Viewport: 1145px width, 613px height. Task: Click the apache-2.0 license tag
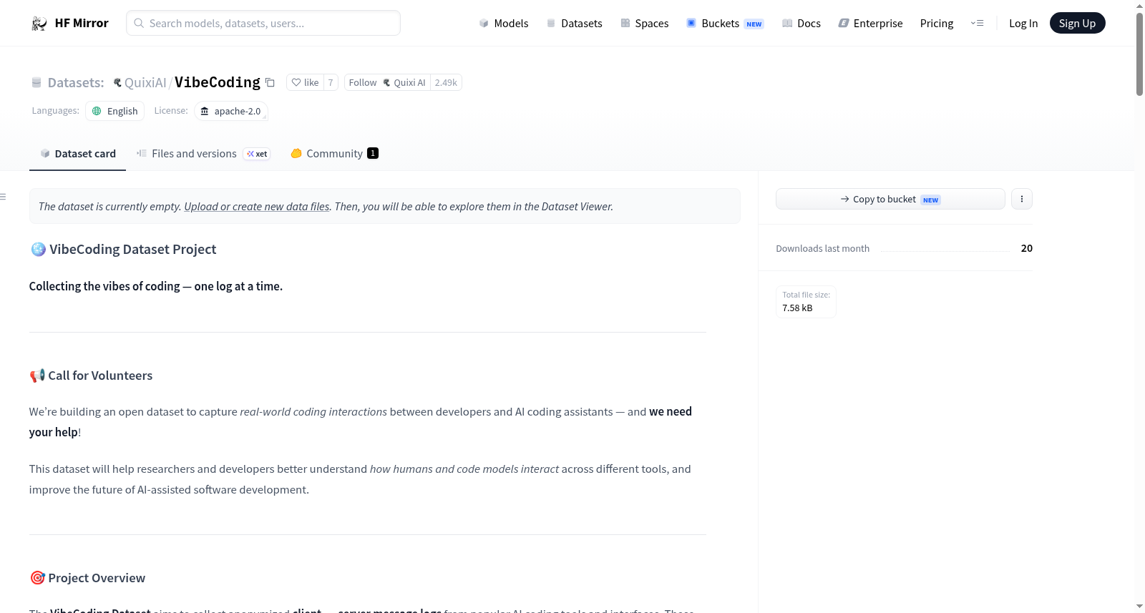point(231,111)
